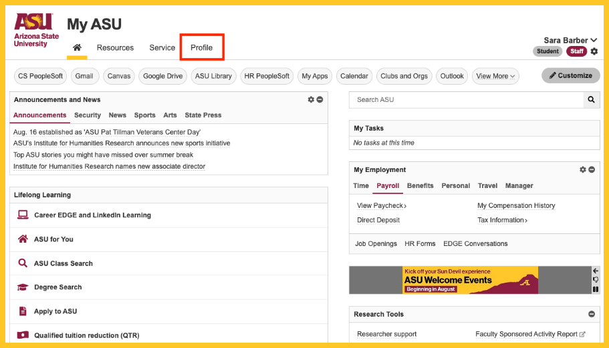Open Gmail shortcut
The image size is (609, 348).
pos(84,77)
